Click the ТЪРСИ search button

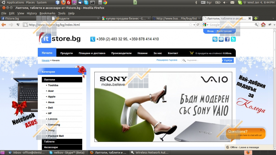[x=228, y=60]
